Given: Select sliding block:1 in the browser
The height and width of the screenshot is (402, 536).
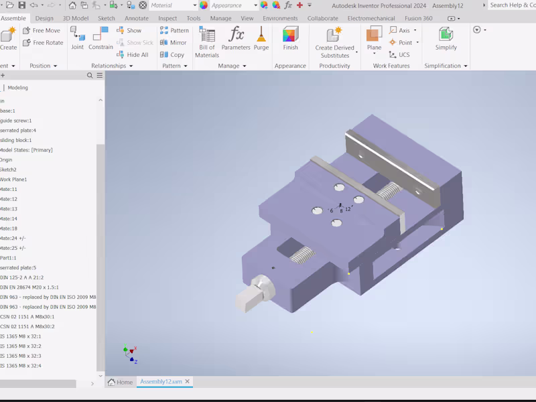Looking at the screenshot, I should 15,140.
